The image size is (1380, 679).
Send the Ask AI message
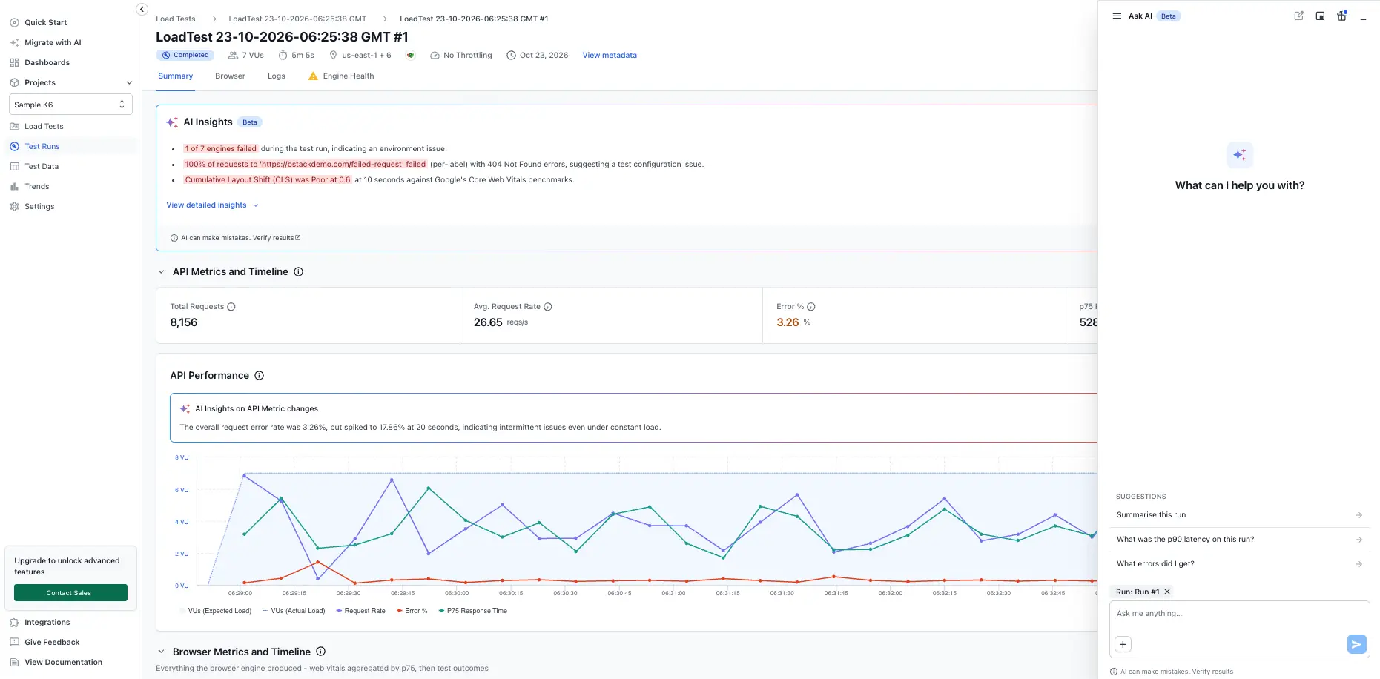tap(1356, 644)
